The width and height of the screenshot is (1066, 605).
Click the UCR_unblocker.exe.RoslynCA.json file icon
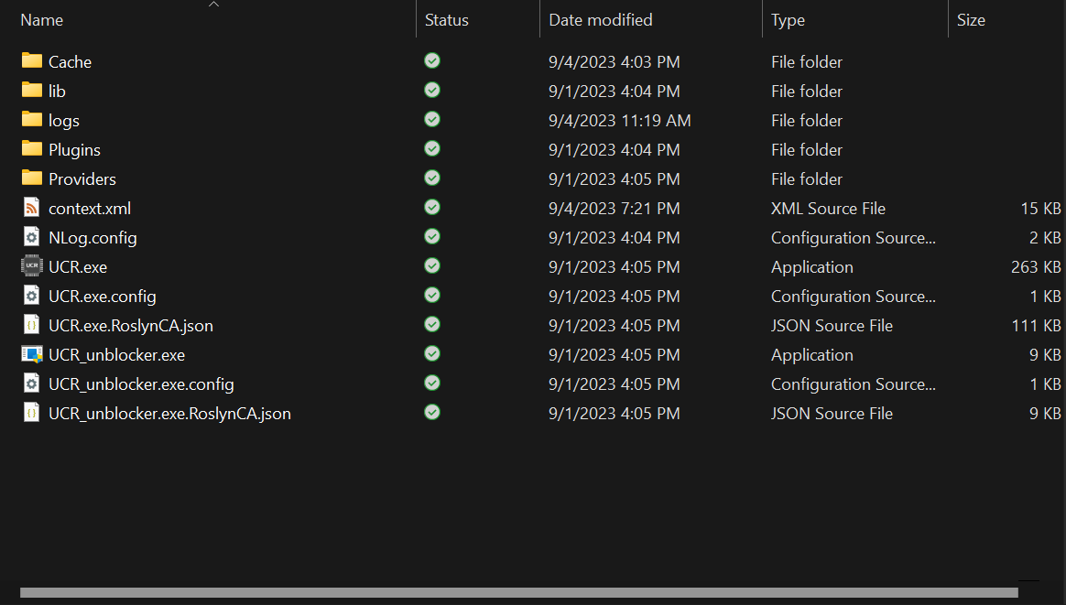click(32, 413)
